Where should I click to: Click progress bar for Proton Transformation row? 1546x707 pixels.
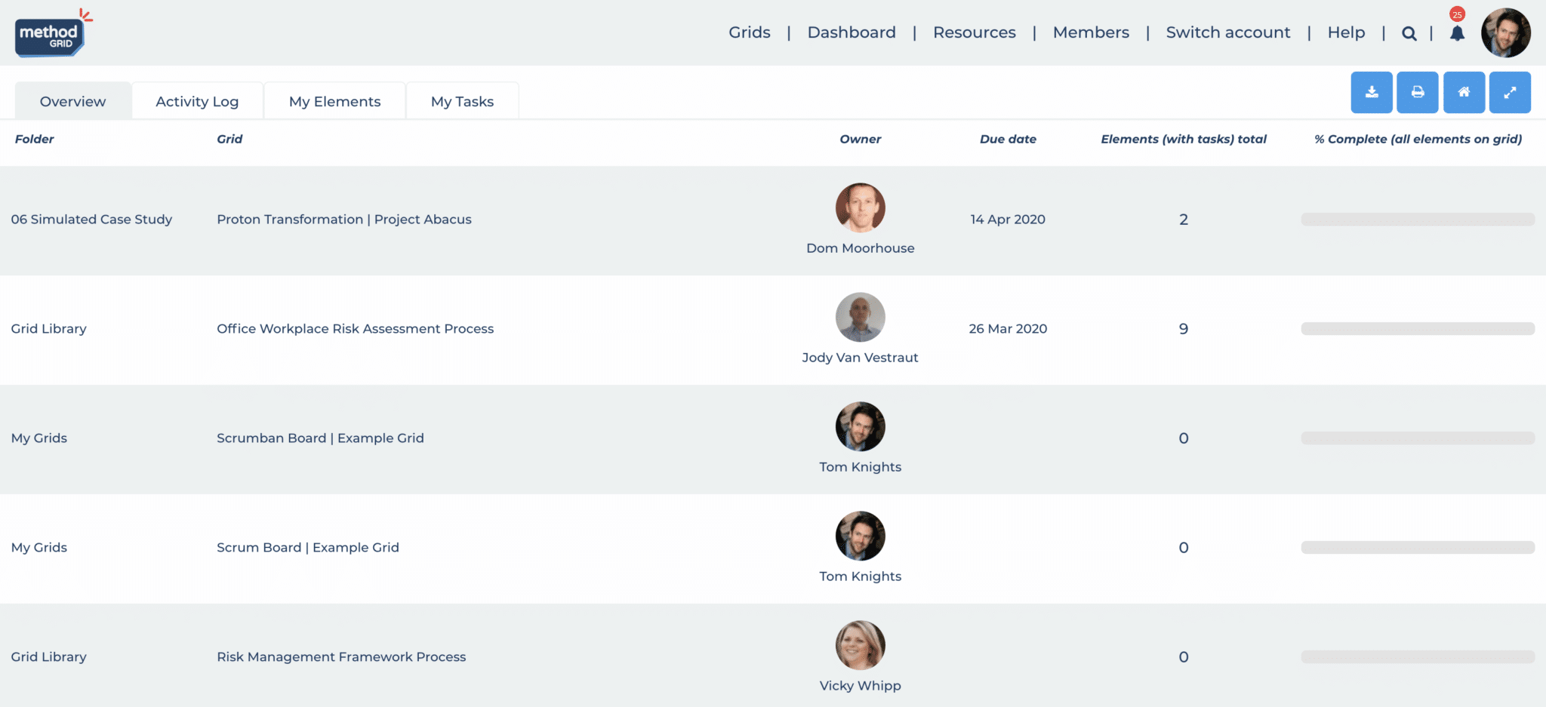point(1418,220)
